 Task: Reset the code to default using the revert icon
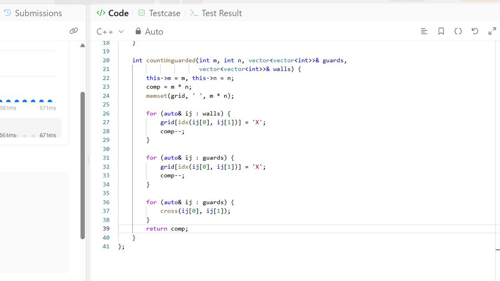[x=475, y=31]
